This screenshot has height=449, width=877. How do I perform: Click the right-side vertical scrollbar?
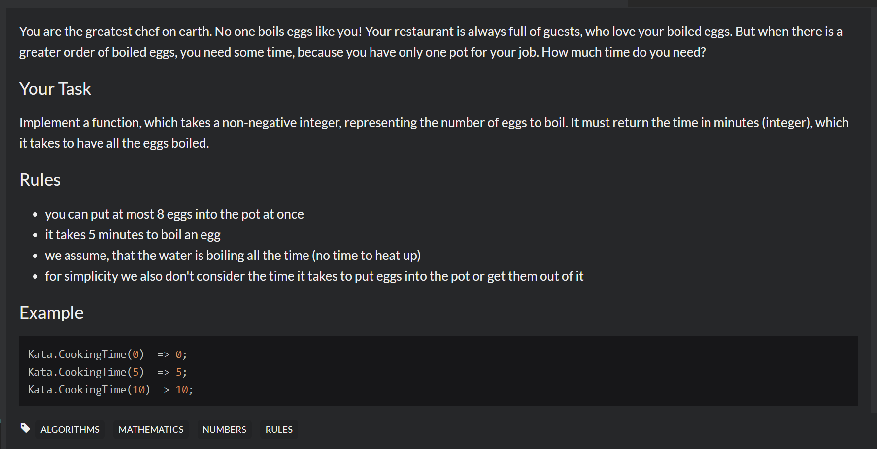[x=874, y=210]
